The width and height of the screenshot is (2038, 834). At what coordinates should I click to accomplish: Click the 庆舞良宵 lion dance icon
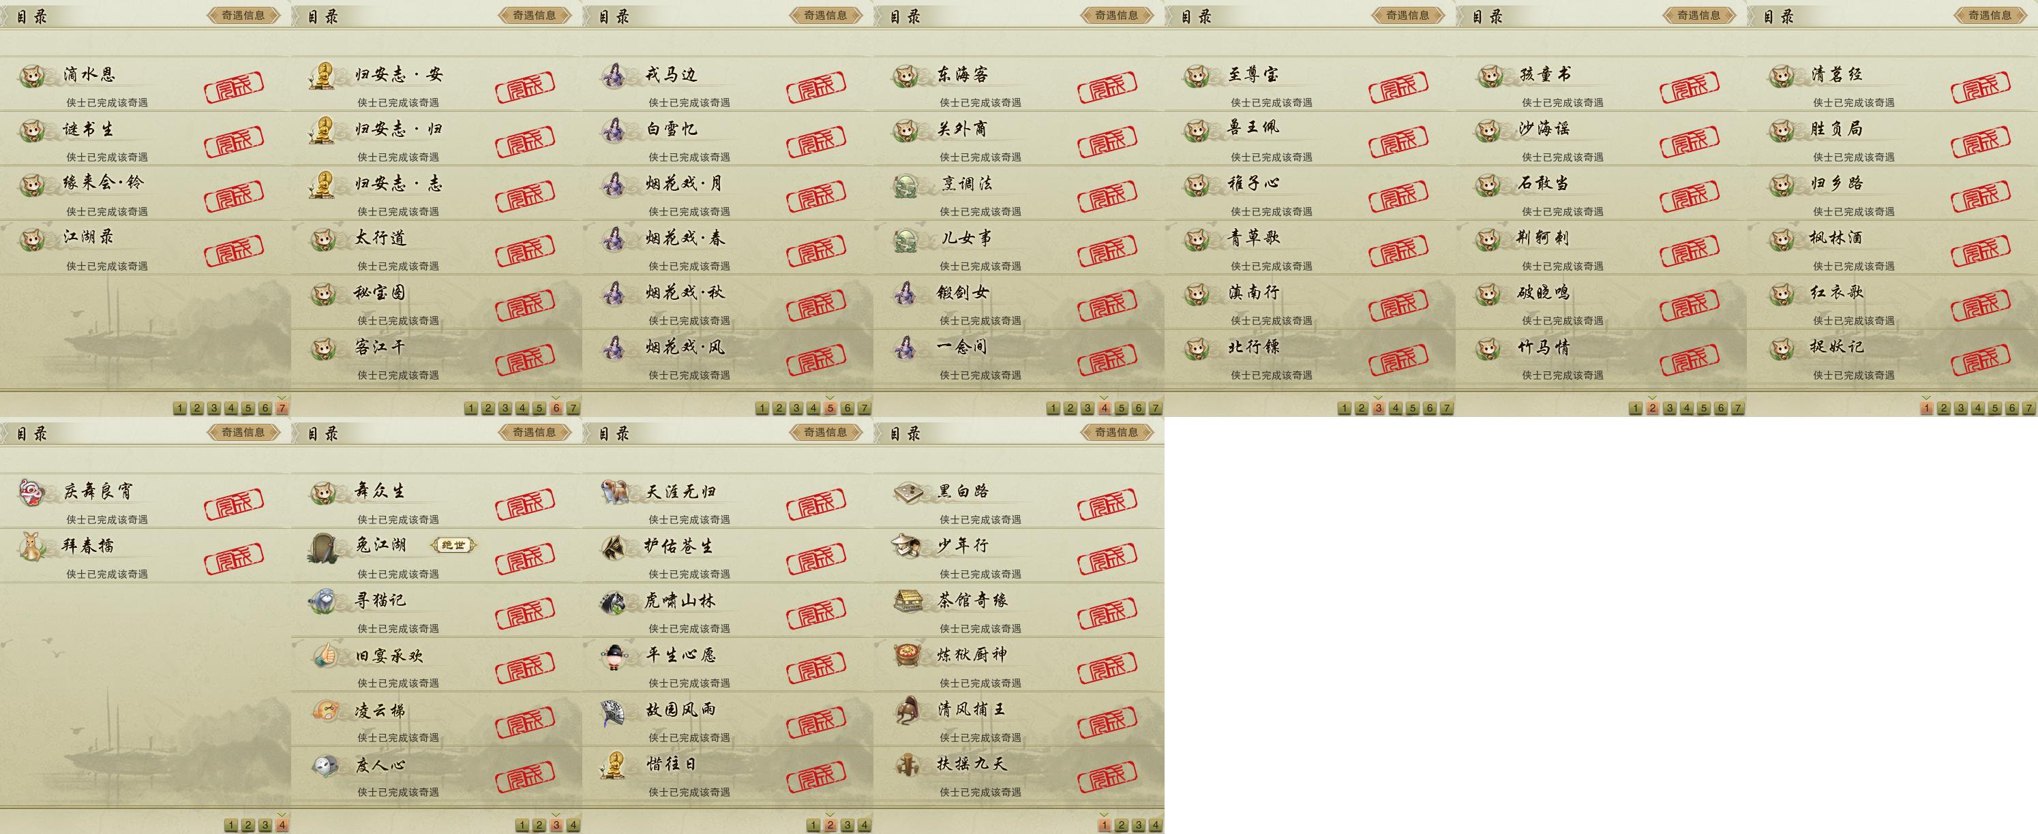click(x=33, y=492)
